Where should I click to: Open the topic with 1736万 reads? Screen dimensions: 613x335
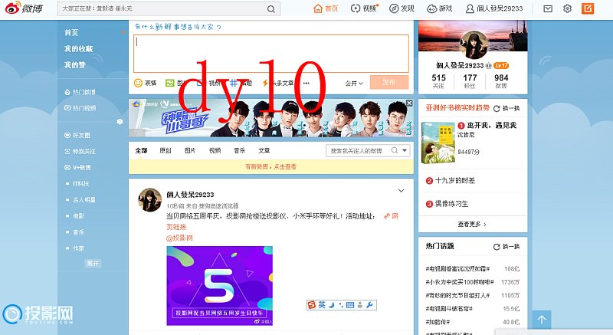(x=459, y=282)
